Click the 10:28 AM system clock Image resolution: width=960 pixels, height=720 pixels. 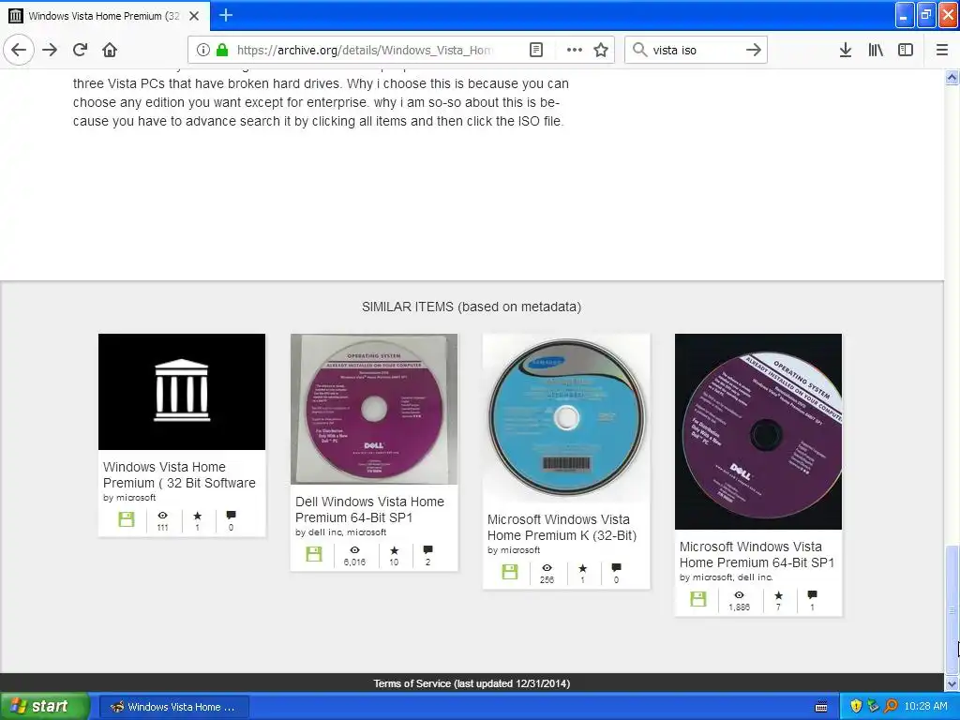pyautogui.click(x=925, y=706)
